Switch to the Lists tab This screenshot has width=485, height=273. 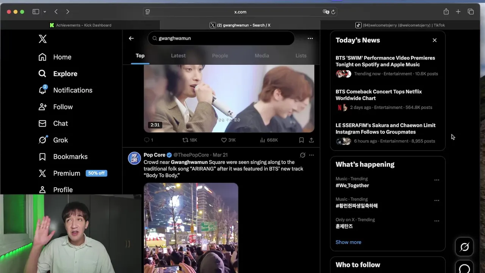(x=301, y=56)
